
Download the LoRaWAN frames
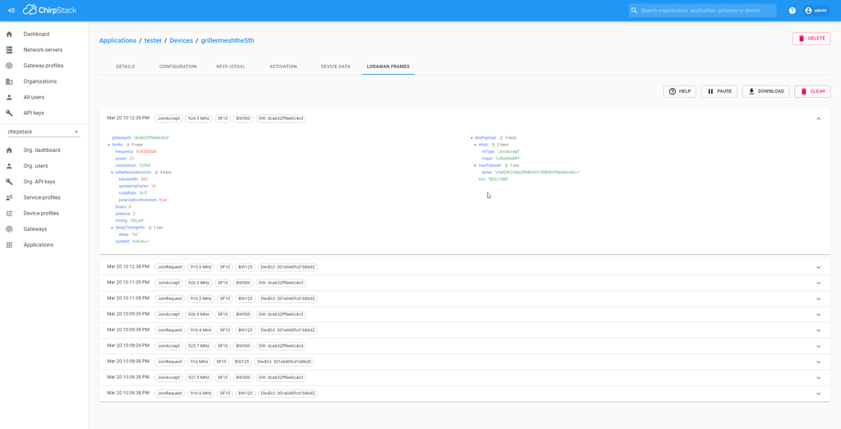766,91
